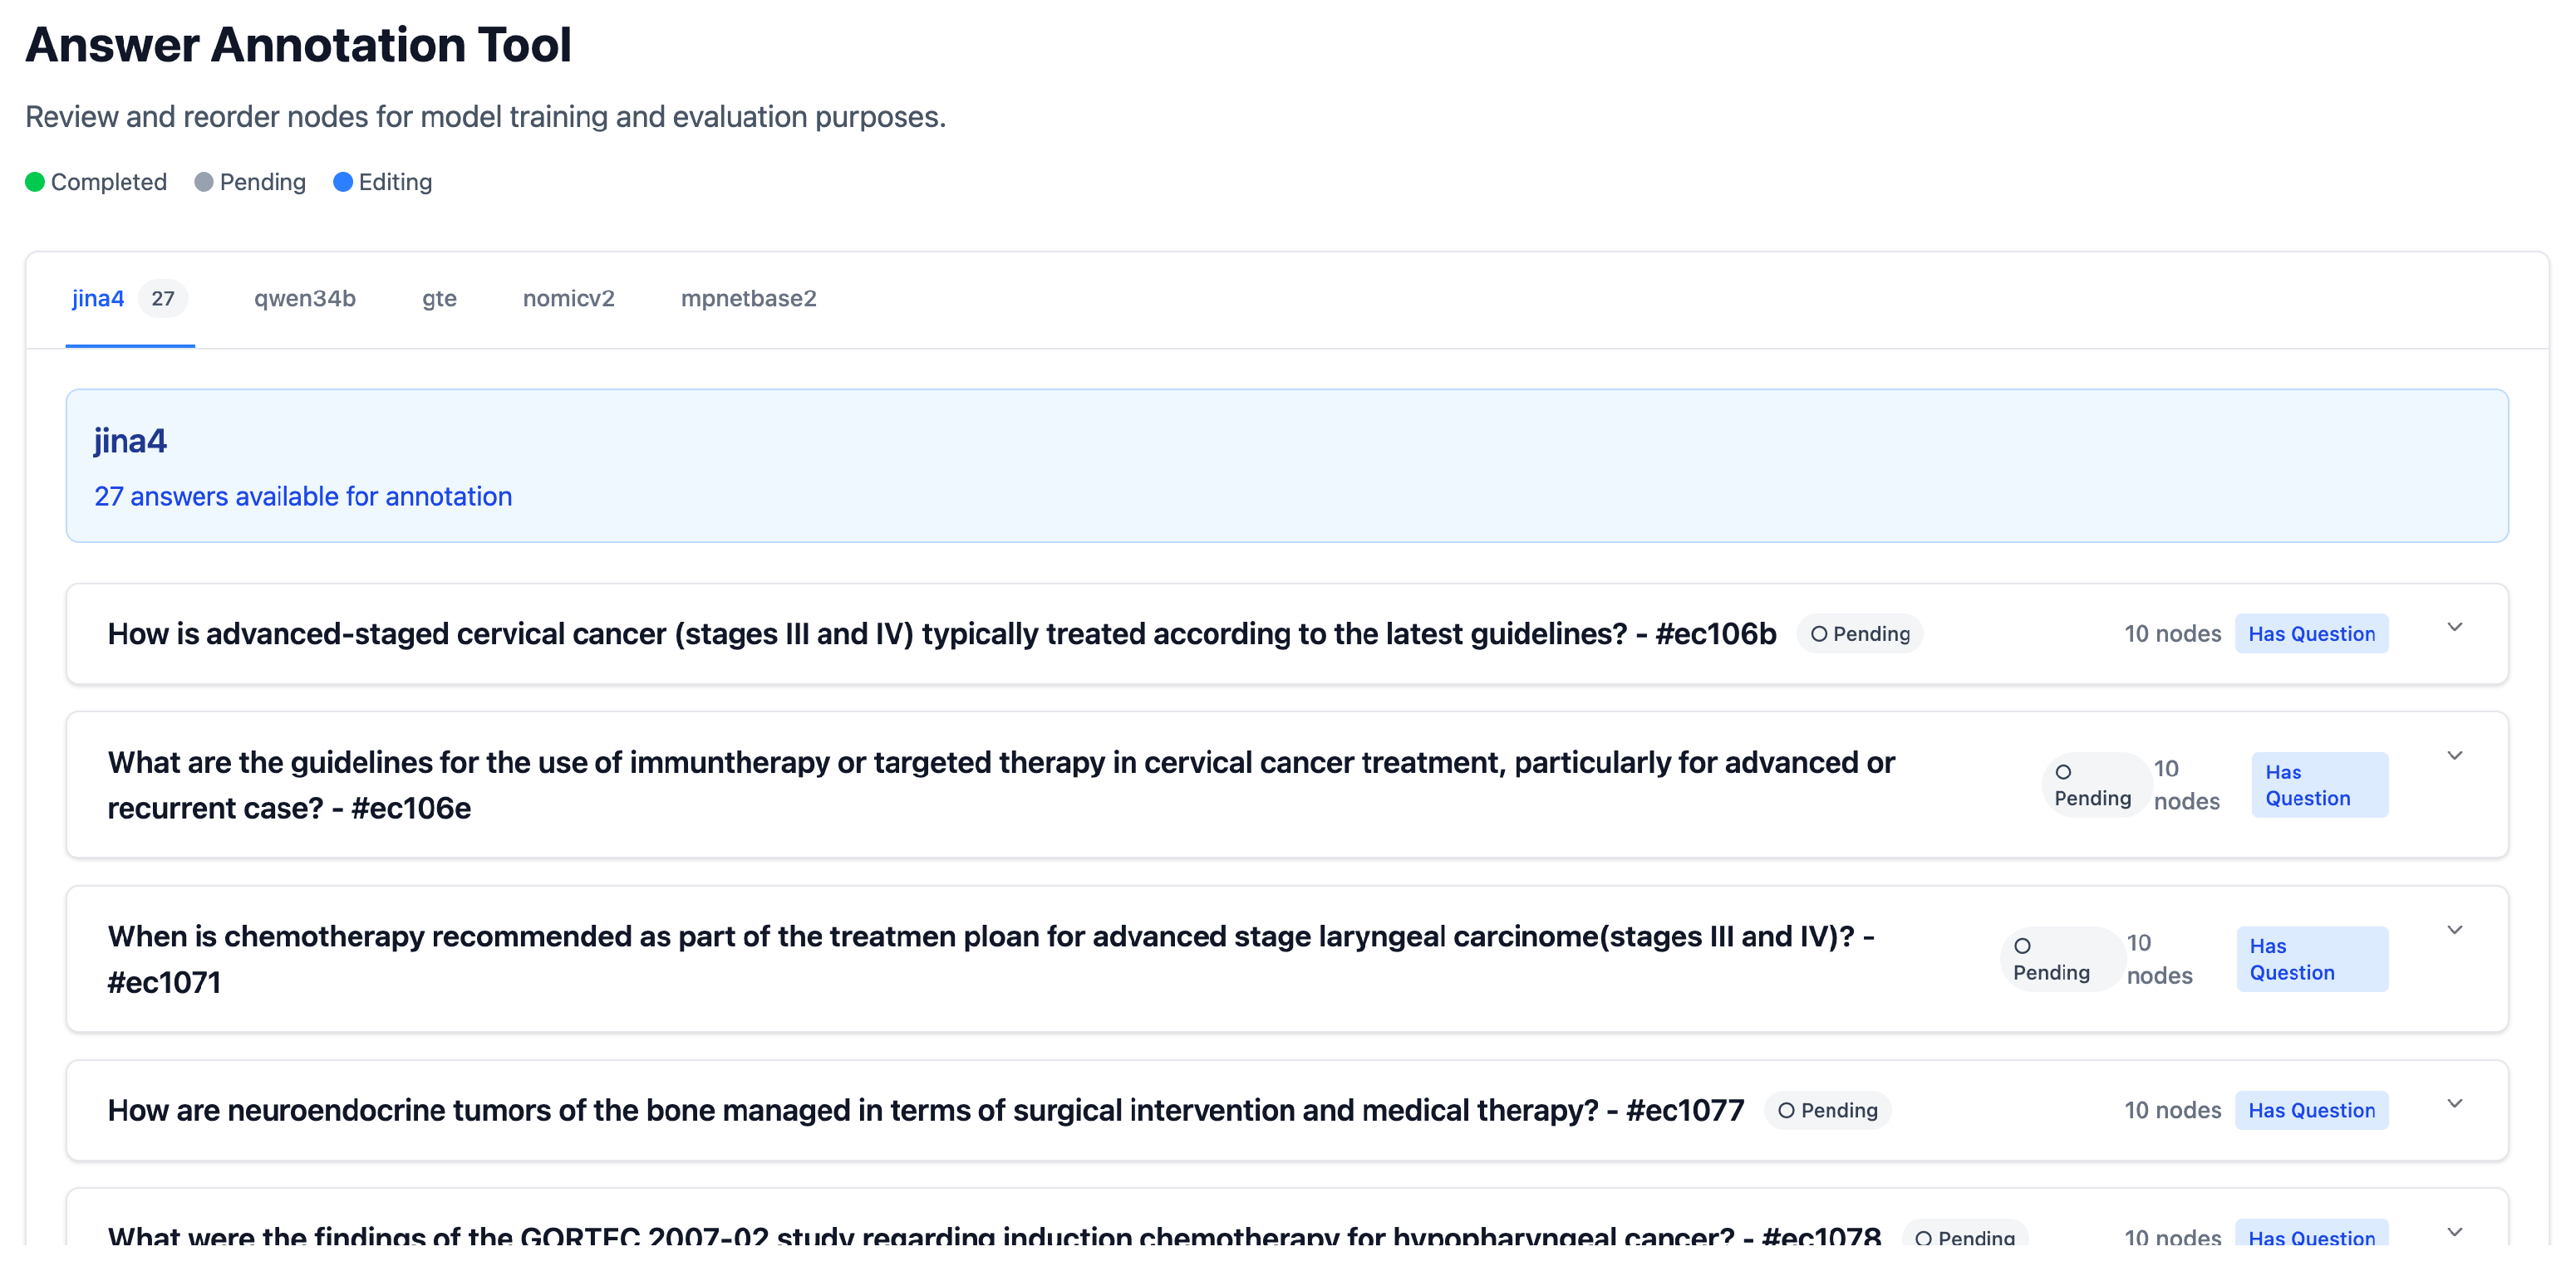Image resolution: width=2576 pixels, height=1271 pixels.
Task: Click '27 answers available for annotation' text
Action: pyautogui.click(x=303, y=496)
